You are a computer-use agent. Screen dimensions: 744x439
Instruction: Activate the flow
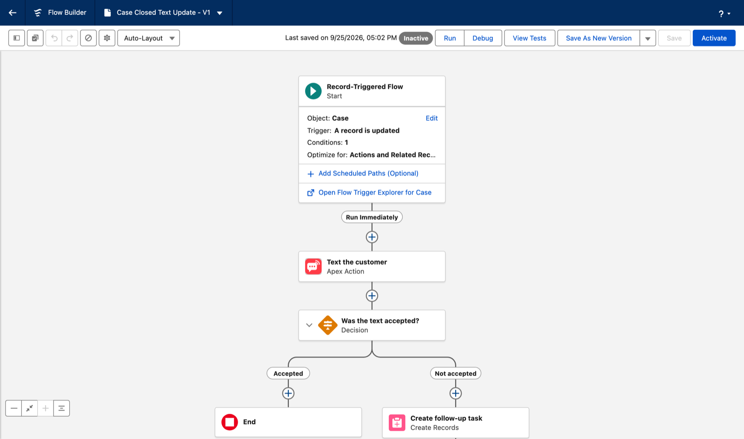tap(714, 38)
